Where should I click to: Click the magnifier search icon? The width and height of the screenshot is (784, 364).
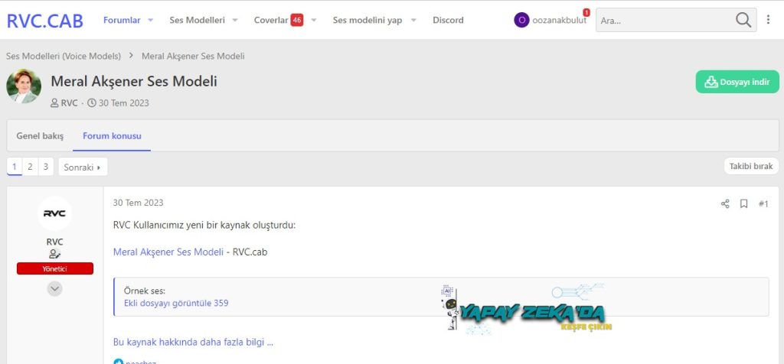[743, 20]
